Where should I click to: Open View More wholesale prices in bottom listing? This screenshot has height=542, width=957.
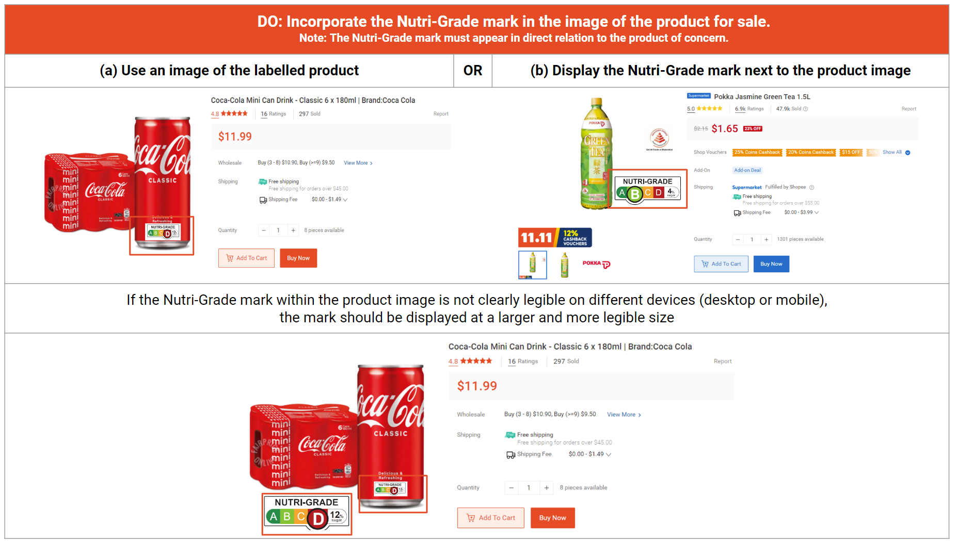pyautogui.click(x=624, y=415)
